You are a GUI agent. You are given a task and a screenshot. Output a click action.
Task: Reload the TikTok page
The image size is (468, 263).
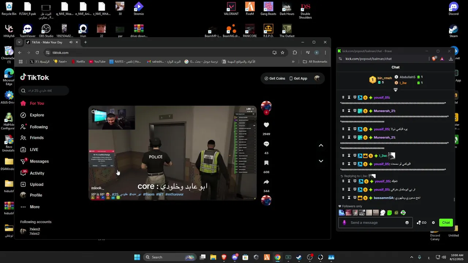click(37, 53)
